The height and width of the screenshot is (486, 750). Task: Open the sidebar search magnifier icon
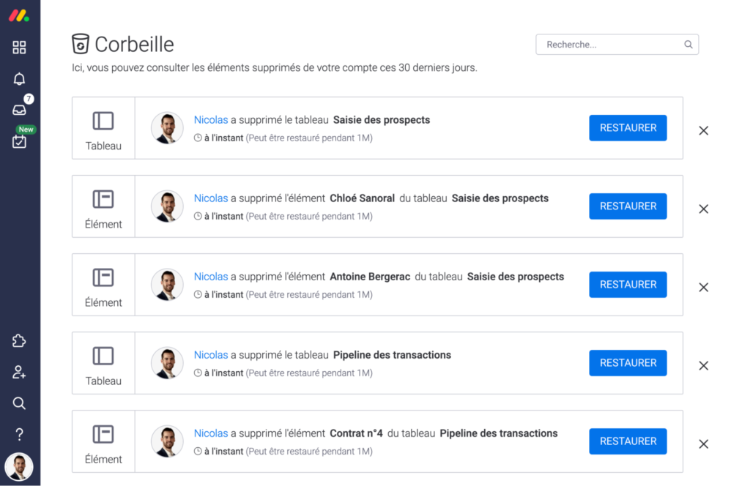tap(19, 403)
